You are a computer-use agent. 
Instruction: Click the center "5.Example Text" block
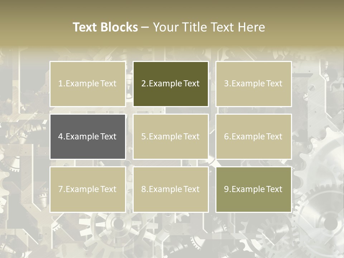pos(171,137)
